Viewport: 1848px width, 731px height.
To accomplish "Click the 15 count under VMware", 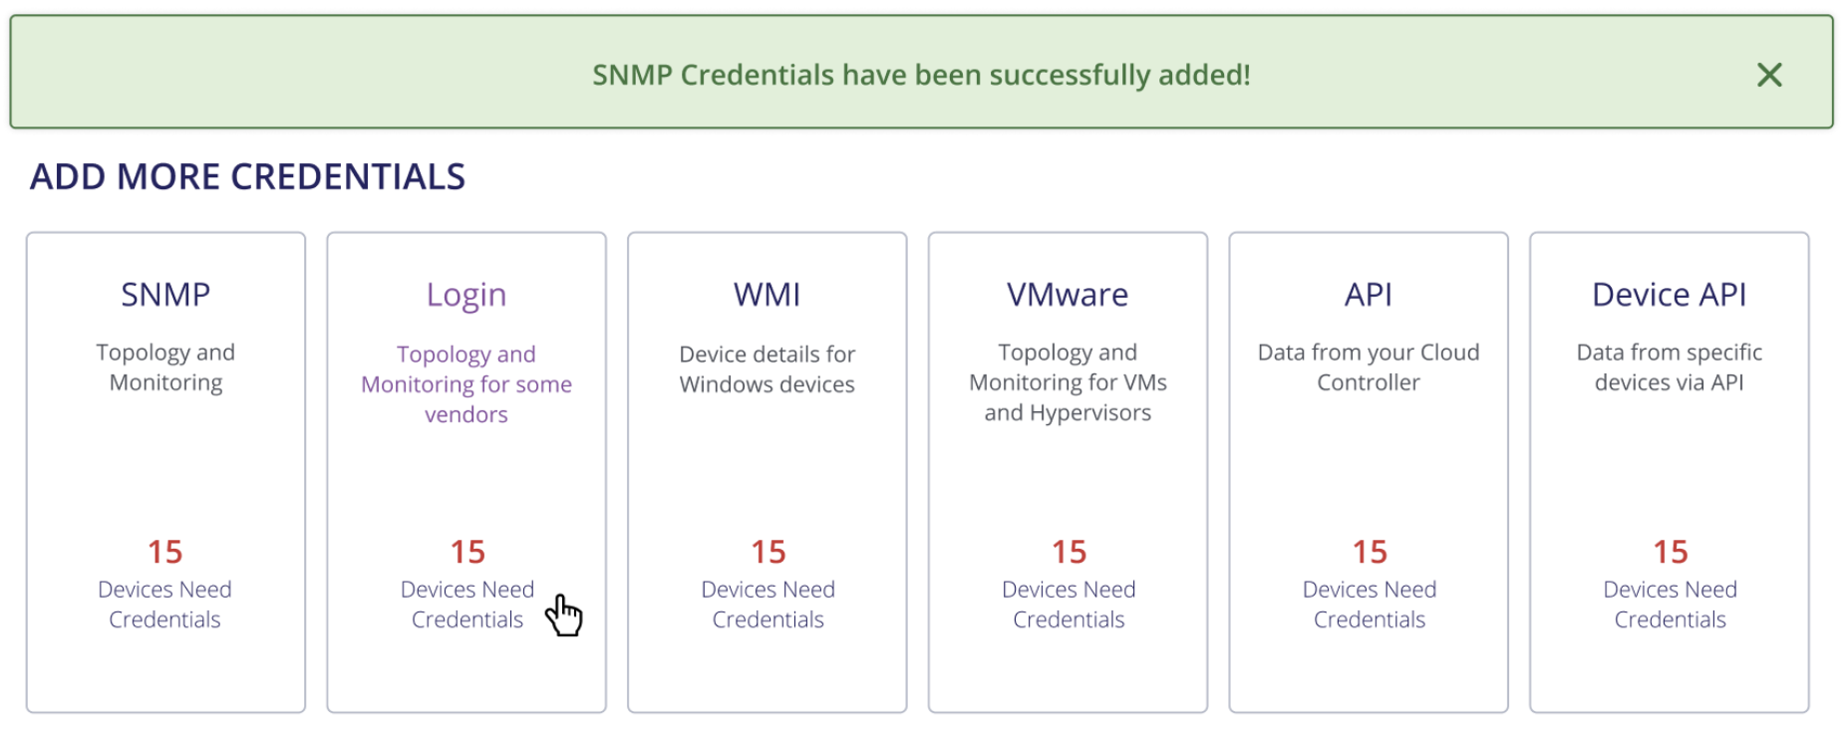I will point(1069,552).
